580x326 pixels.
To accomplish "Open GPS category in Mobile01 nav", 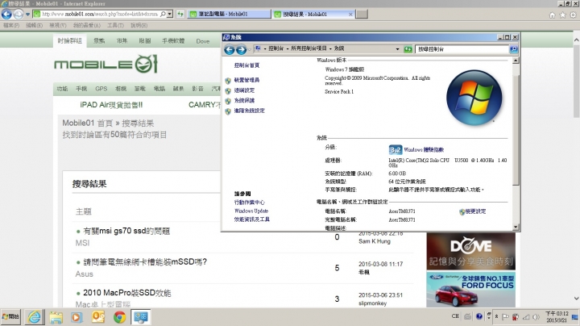I will click(101, 89).
